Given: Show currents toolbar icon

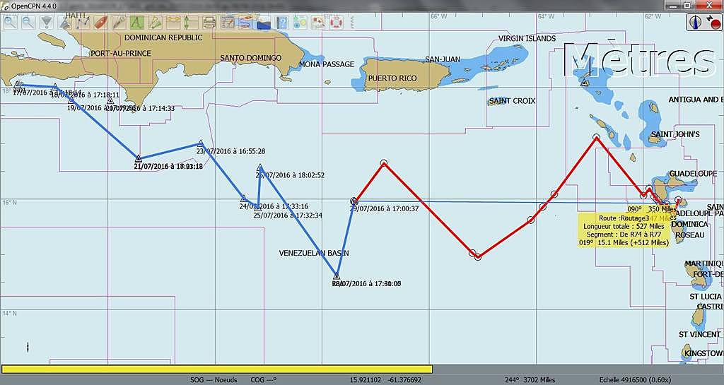Looking at the screenshot, I should pyautogui.click(x=173, y=22).
